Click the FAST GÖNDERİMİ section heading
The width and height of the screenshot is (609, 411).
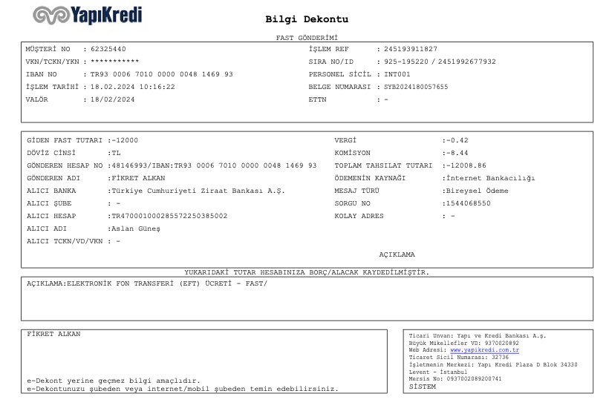[x=306, y=38]
